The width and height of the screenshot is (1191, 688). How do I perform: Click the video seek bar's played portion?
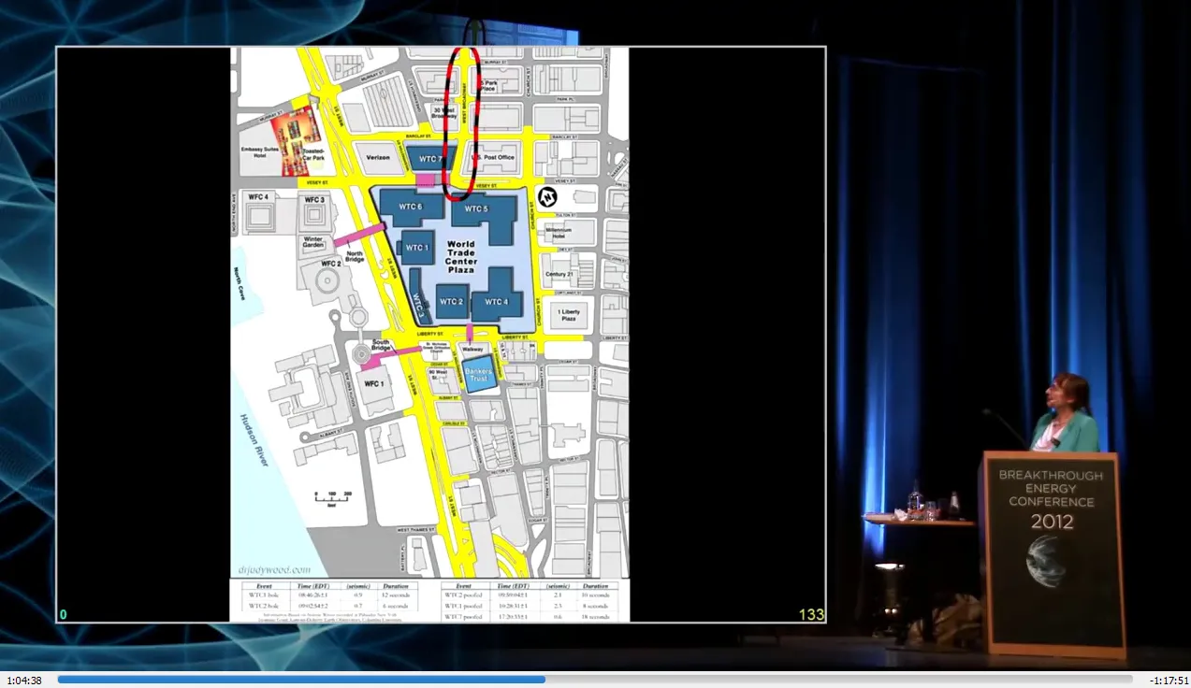tap(301, 680)
